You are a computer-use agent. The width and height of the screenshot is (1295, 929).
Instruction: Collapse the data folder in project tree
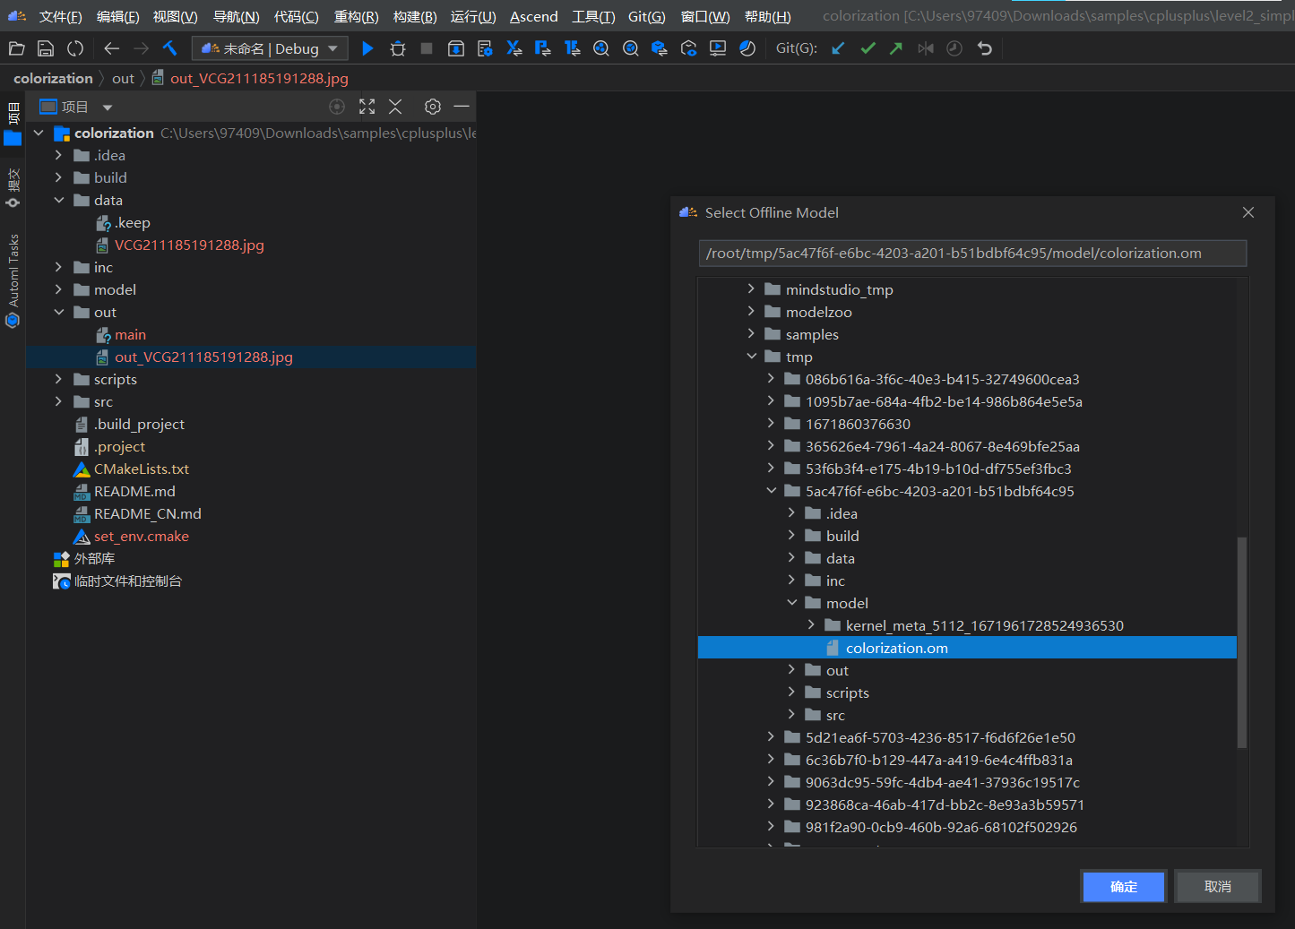coord(58,200)
